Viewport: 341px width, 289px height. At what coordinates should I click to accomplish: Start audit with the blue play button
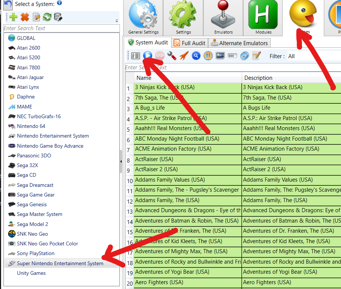(147, 56)
